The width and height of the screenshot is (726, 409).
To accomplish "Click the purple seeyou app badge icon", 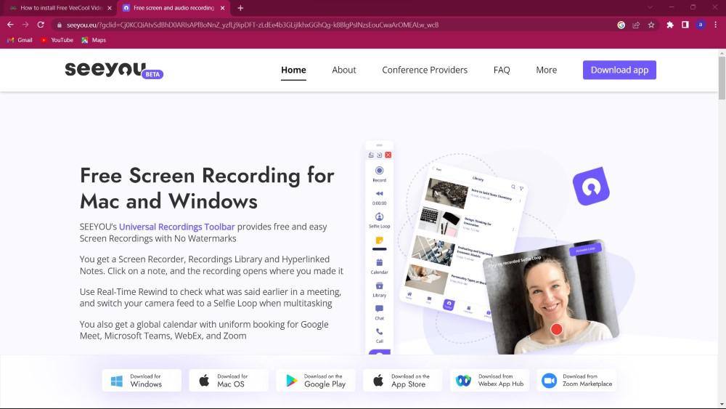I will tap(591, 186).
